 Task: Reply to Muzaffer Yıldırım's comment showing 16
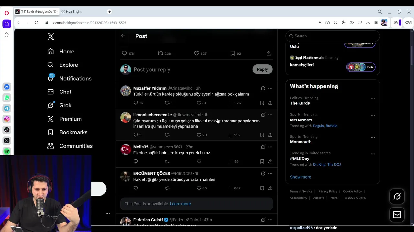[x=136, y=103]
